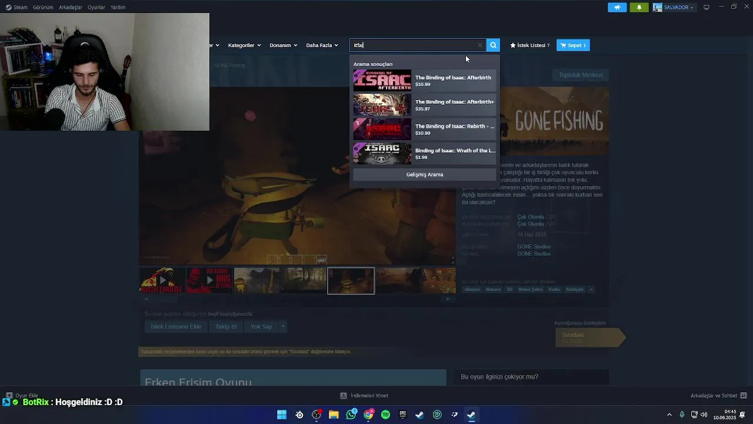Open the notifications bell button
The height and width of the screenshot is (424, 753).
(x=639, y=8)
